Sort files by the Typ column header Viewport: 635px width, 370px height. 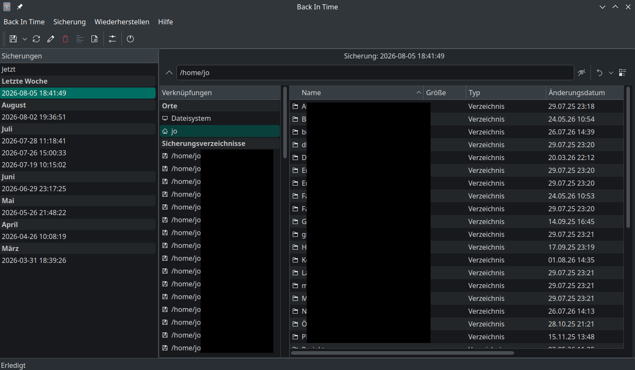tap(506, 93)
